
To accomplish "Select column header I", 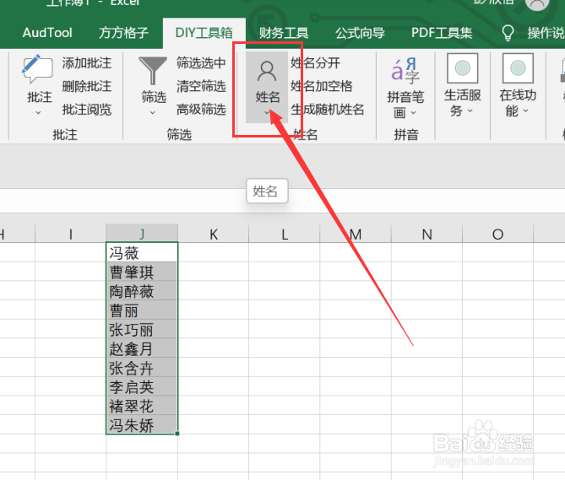I will coord(71,234).
